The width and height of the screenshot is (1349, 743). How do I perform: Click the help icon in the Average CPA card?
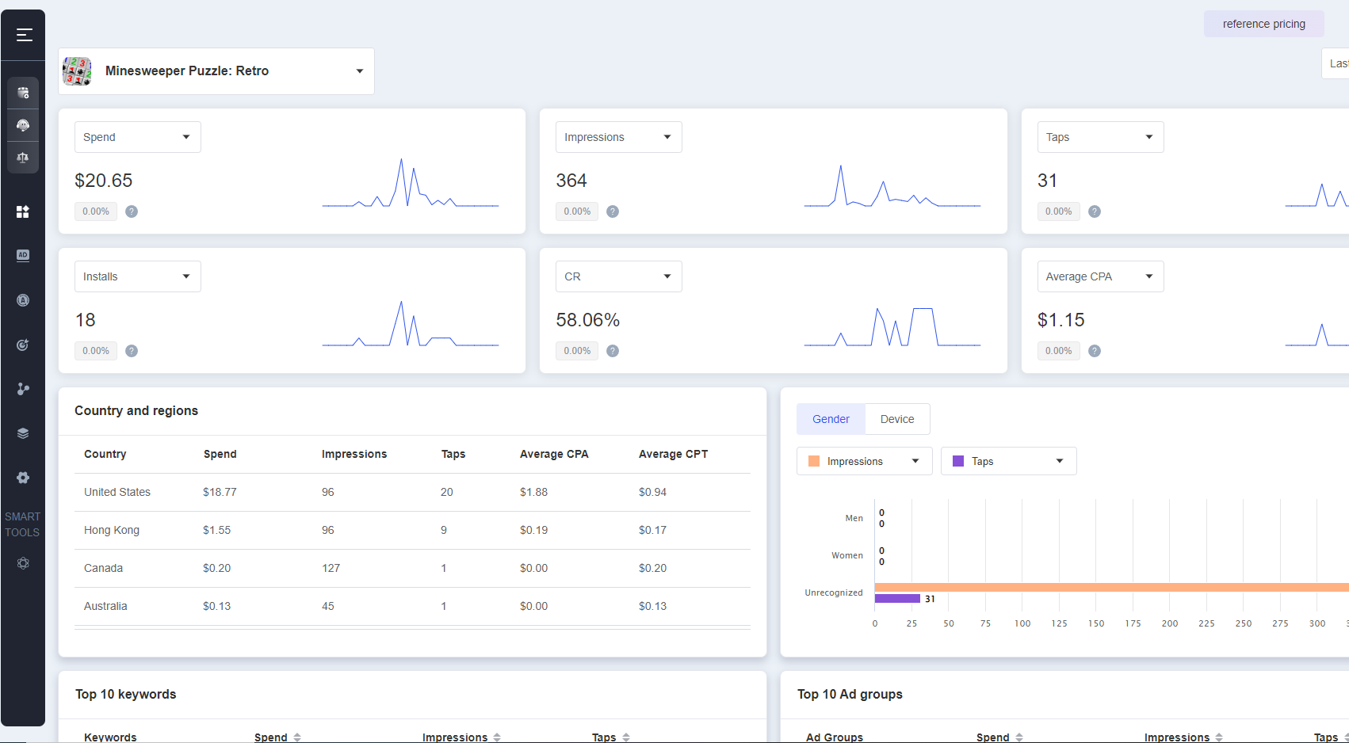point(1095,351)
